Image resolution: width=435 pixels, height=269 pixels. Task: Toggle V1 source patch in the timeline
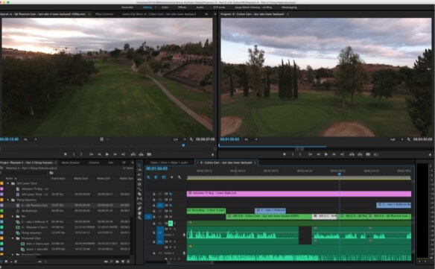148,217
